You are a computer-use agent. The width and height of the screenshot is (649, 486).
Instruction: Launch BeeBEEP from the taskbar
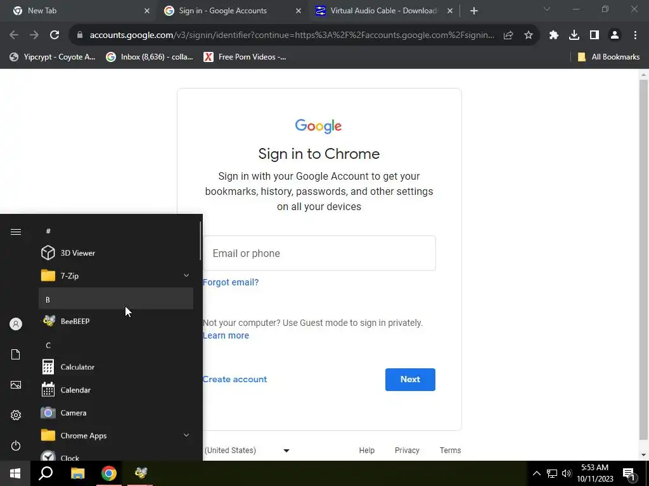click(x=141, y=473)
